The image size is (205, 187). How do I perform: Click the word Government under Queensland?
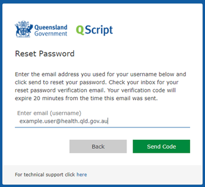click(x=51, y=34)
